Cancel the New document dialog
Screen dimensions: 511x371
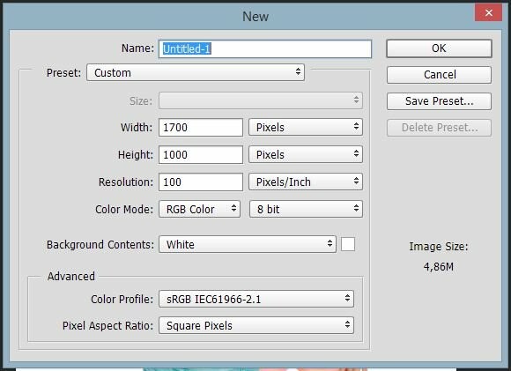pyautogui.click(x=439, y=75)
